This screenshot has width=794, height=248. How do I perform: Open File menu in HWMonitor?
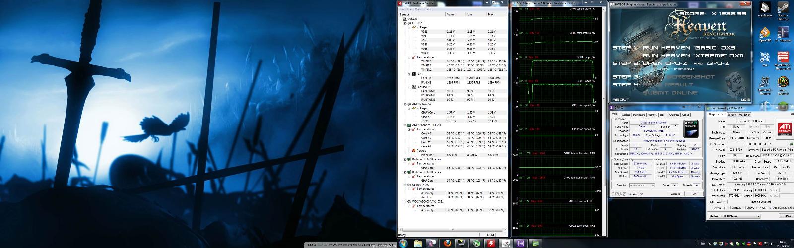pos(401,9)
